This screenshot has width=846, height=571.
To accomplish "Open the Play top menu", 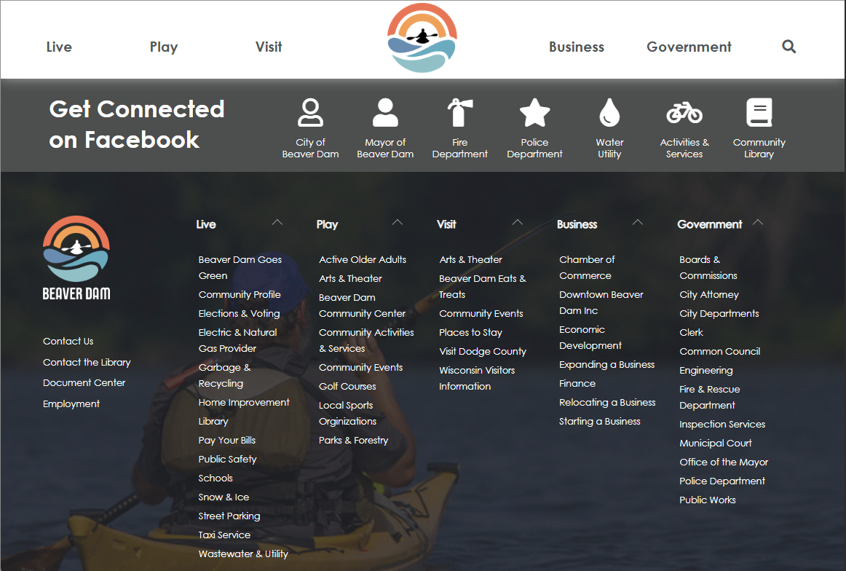I will 164,47.
